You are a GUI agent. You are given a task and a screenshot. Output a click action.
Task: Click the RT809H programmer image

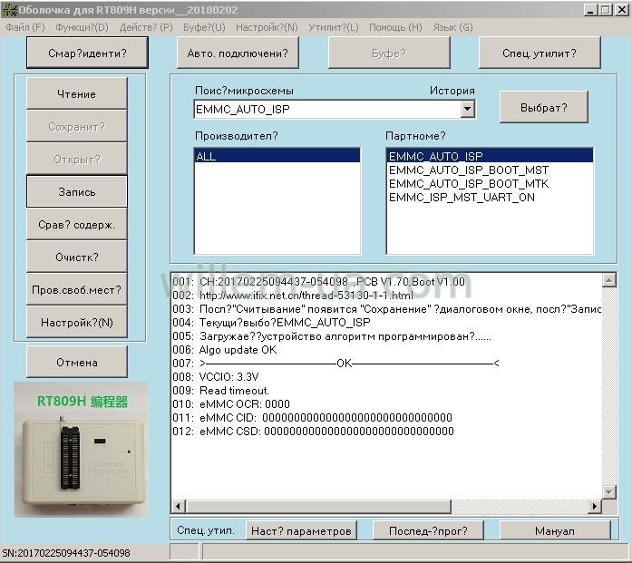pyautogui.click(x=82, y=450)
